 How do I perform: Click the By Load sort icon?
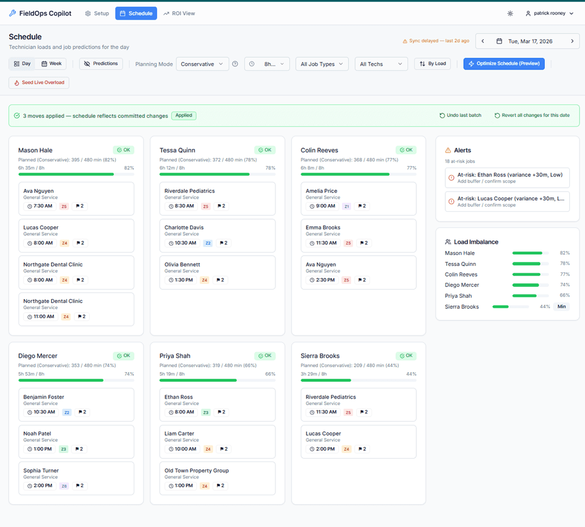coord(422,64)
